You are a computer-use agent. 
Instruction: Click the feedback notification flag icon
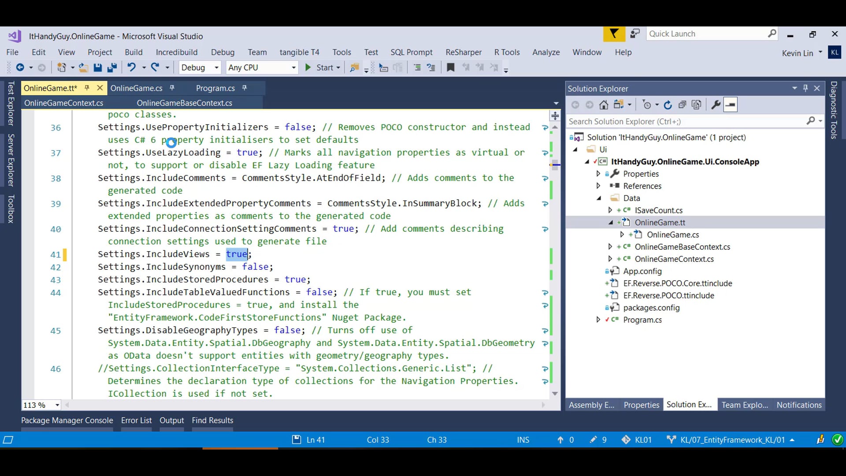[614, 34]
